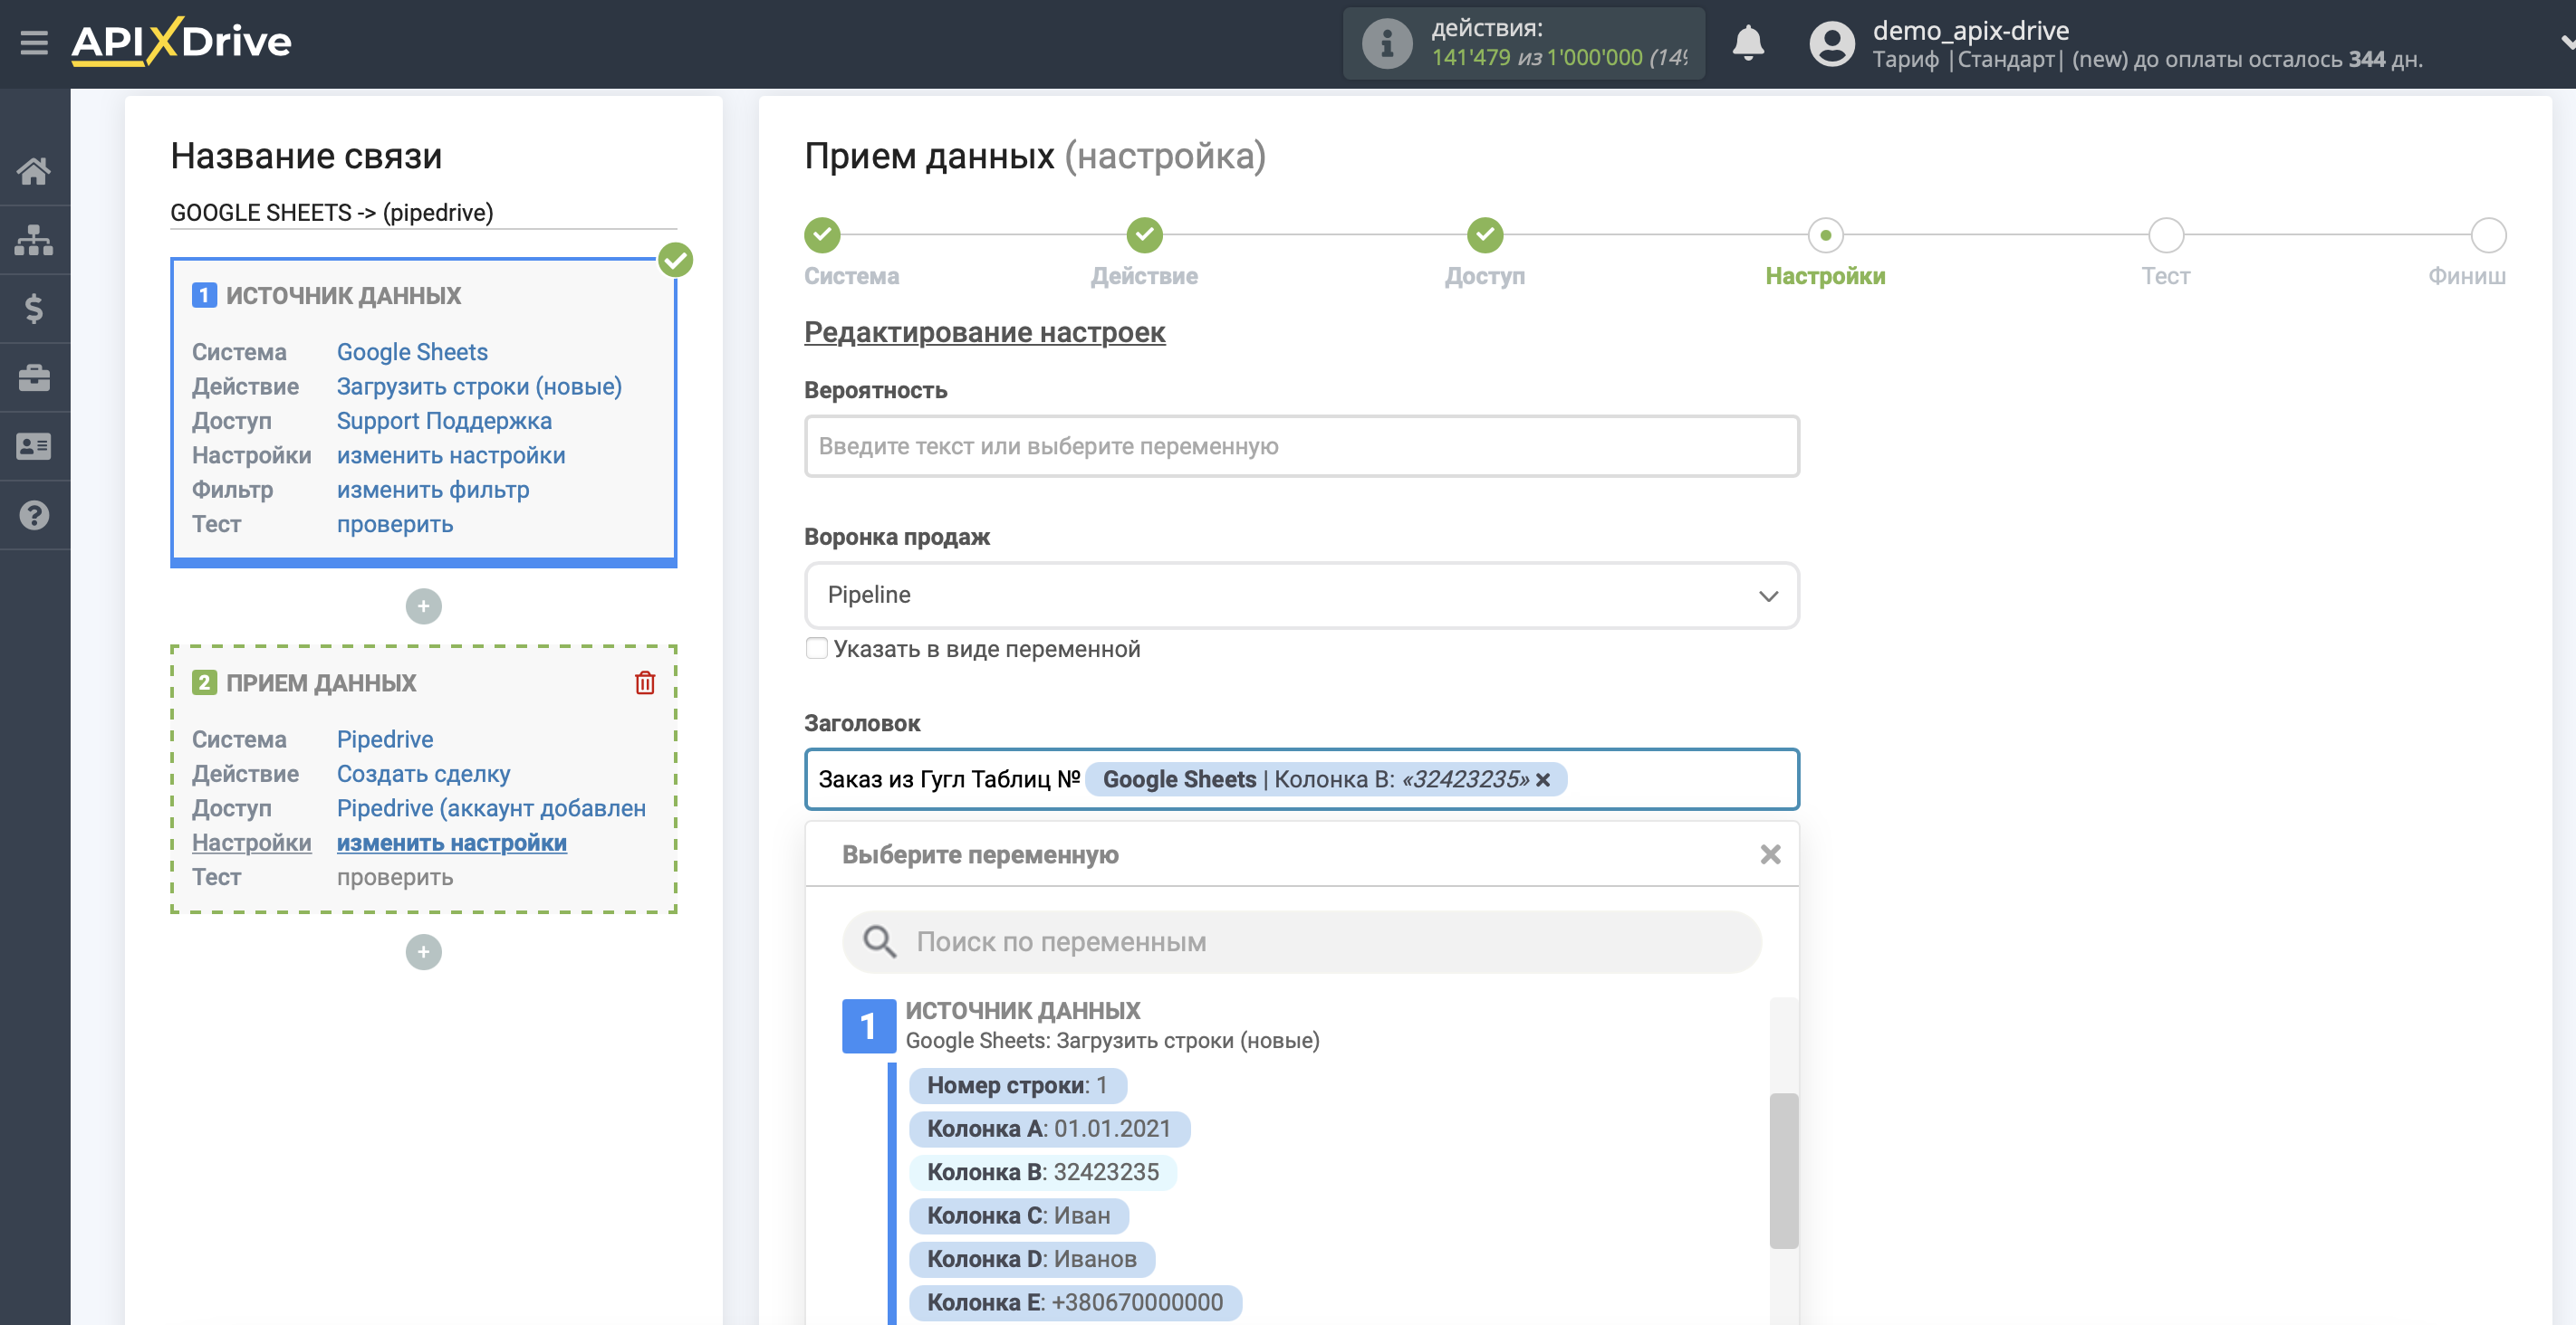Open the Воронка продаж Pipeline dropdown
The width and height of the screenshot is (2576, 1325).
pos(1301,596)
